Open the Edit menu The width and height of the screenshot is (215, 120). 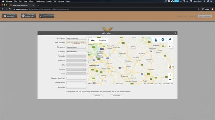[20, 1]
